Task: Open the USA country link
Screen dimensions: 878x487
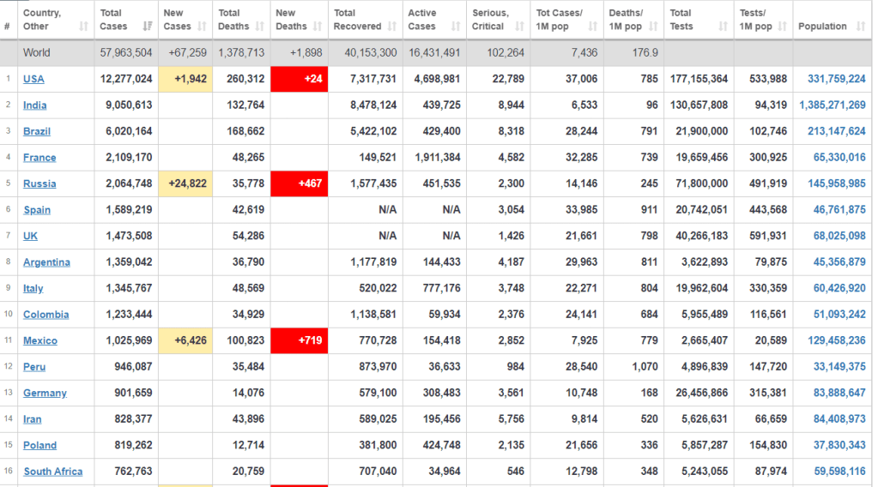Action: coord(33,79)
